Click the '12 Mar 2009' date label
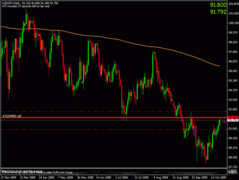 click(x=8, y=177)
